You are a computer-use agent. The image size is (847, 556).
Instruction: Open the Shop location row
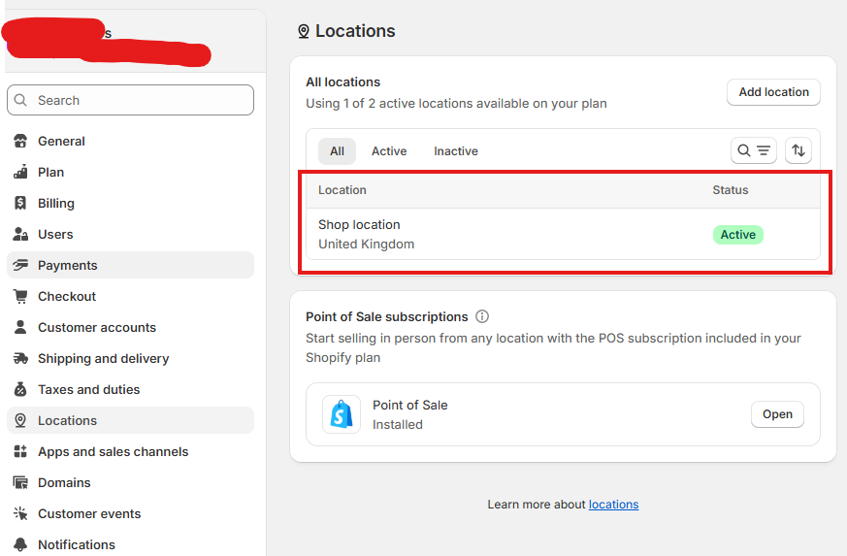pyautogui.click(x=563, y=234)
